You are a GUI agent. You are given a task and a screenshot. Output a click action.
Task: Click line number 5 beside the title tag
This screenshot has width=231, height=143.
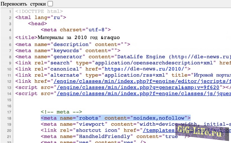(x=10, y=38)
